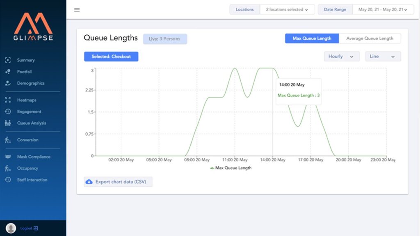
Task: Open the Mask Compliance icon
Action: tap(8, 157)
